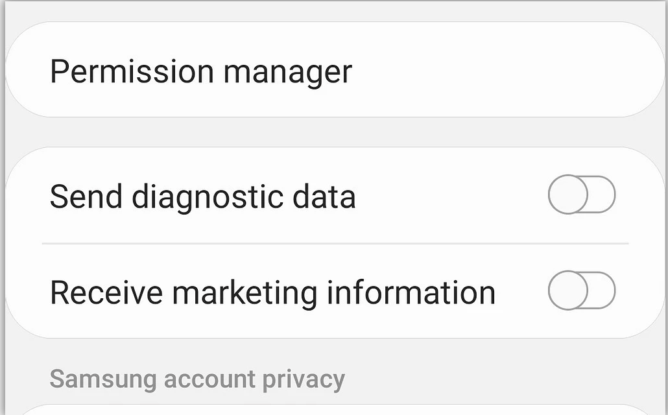This screenshot has height=415, width=668.
Task: Click the Receive marketing information label
Action: 272,291
